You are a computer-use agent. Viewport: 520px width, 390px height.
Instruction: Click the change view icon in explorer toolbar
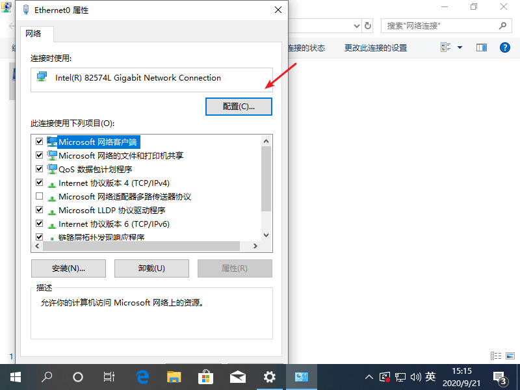[446, 47]
